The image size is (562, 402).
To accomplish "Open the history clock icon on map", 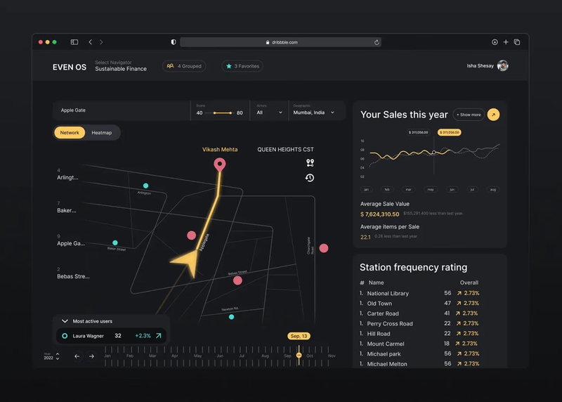I will [310, 178].
